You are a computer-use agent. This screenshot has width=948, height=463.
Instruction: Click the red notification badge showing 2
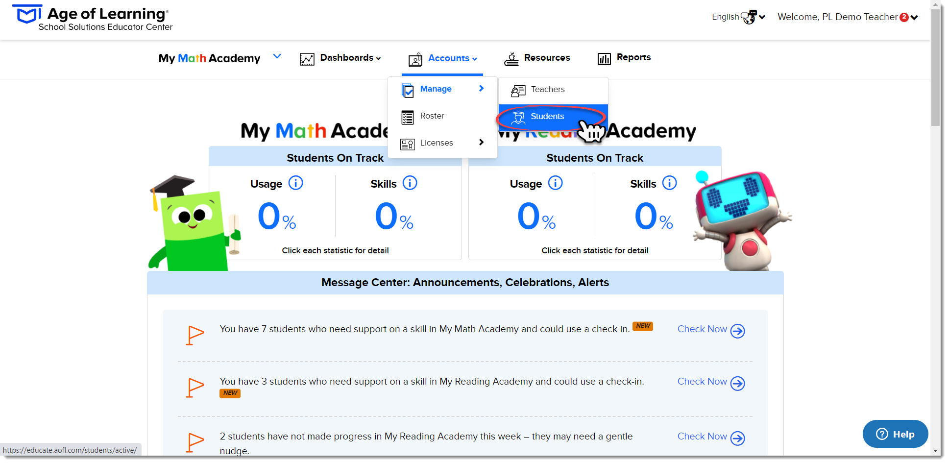[904, 17]
